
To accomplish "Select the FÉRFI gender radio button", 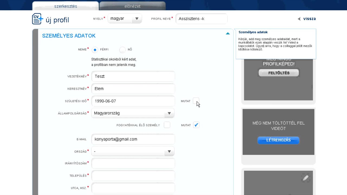I will click(x=95, y=50).
